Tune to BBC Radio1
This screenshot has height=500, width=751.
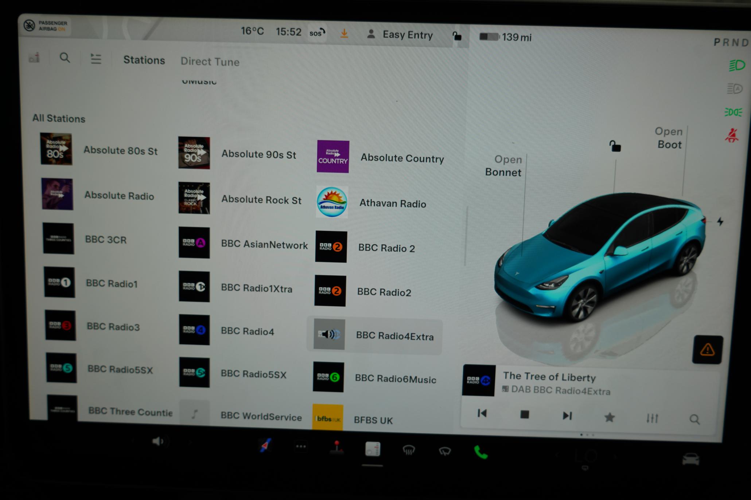point(91,283)
